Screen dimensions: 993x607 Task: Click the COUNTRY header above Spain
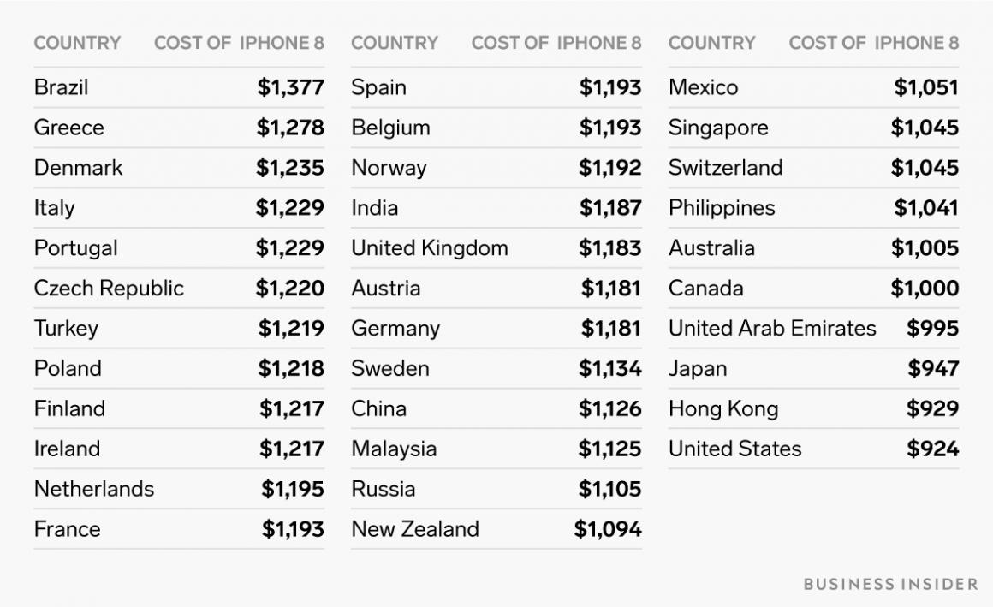pos(394,43)
